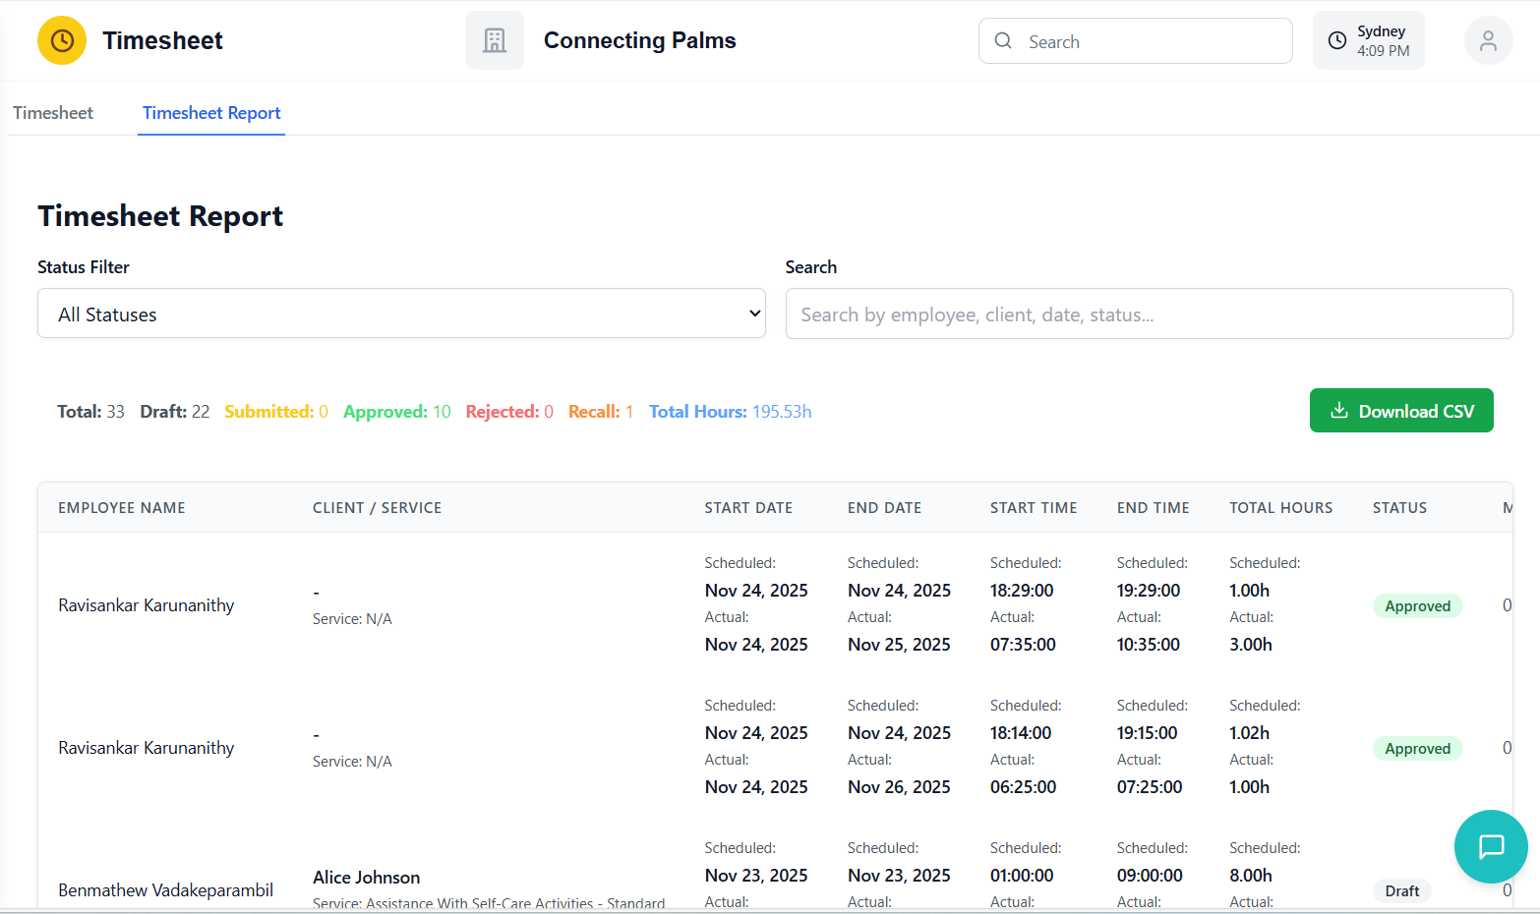Click the building organization icon
Image resolution: width=1540 pixels, height=914 pixels.
pyautogui.click(x=495, y=40)
